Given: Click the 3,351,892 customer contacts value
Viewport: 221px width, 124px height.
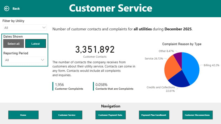Looking at the screenshot, I should (95, 50).
